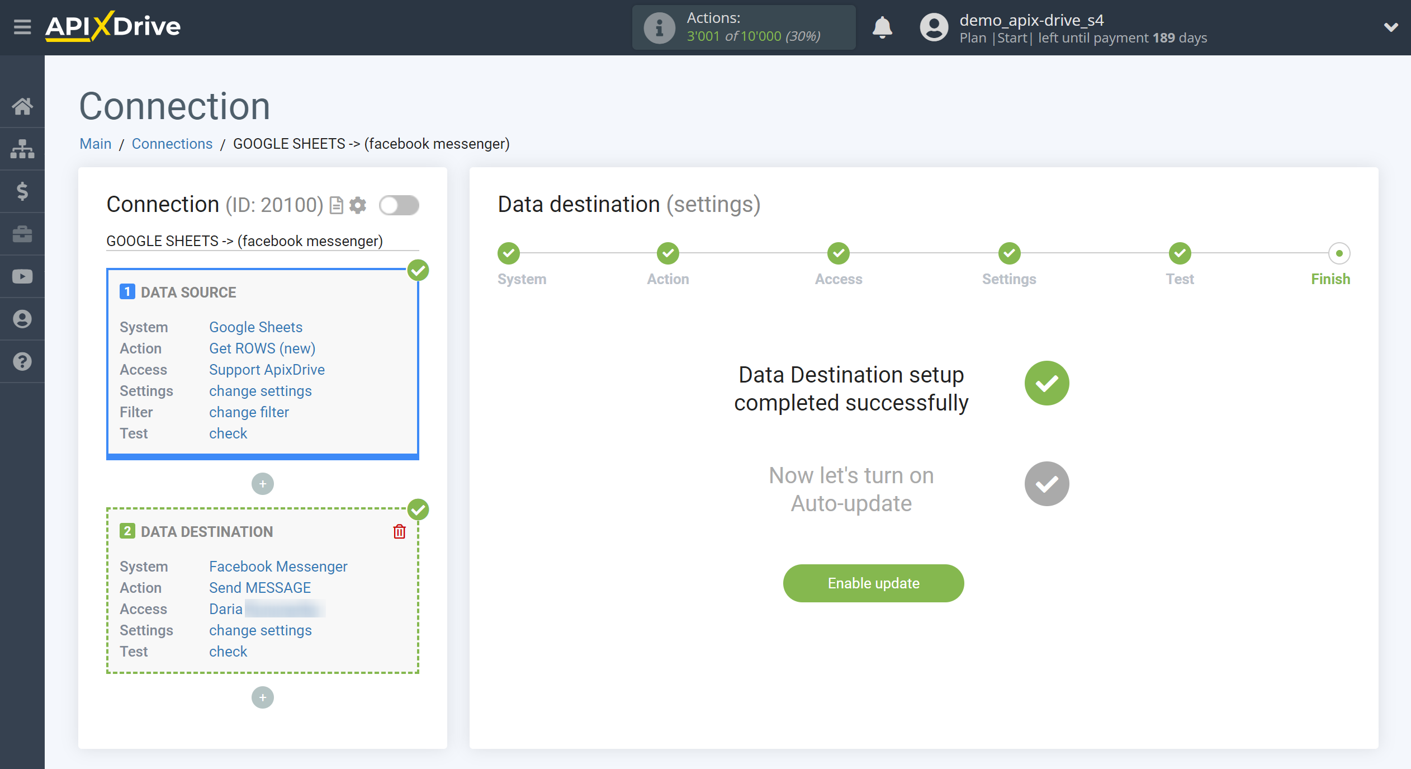Click Enable update button
Screen dimensions: 1411x769
pyautogui.click(x=873, y=583)
